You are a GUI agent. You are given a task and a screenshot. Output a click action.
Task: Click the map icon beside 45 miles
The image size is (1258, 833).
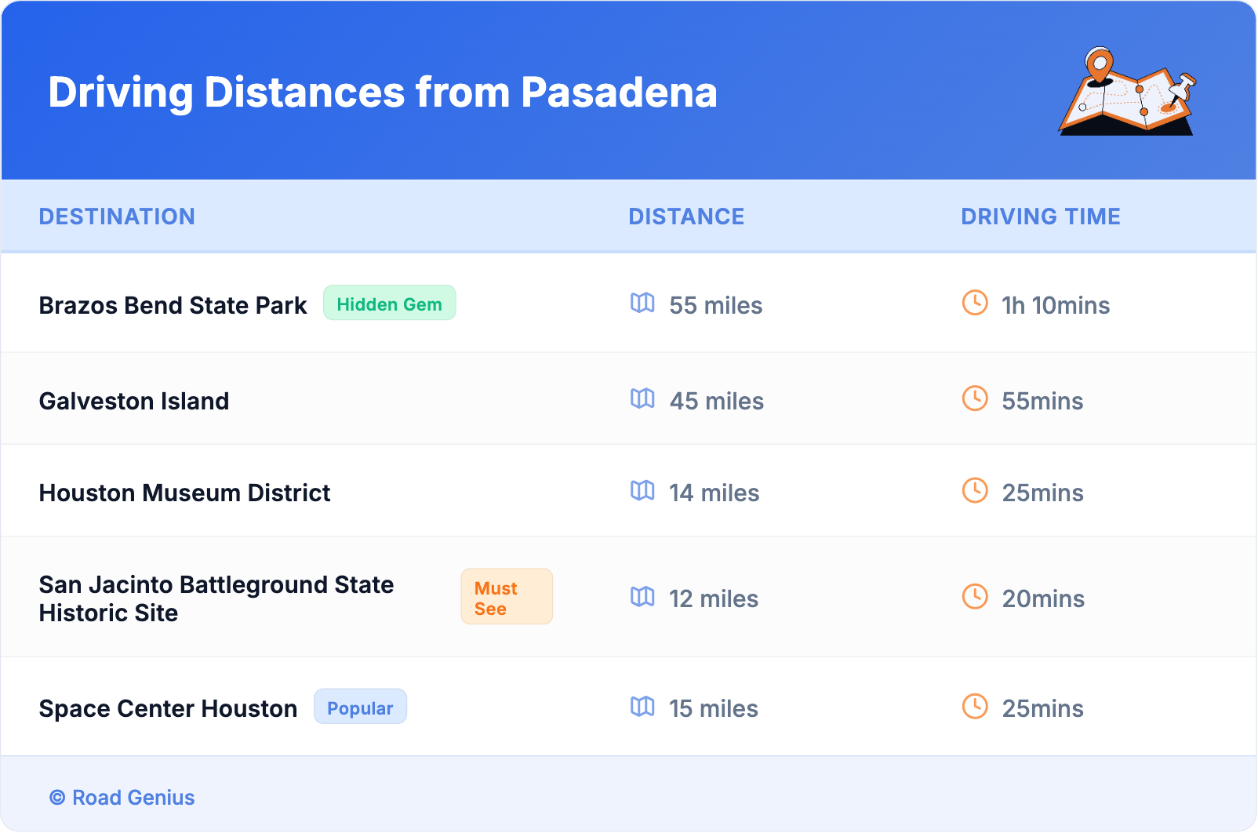coord(642,398)
